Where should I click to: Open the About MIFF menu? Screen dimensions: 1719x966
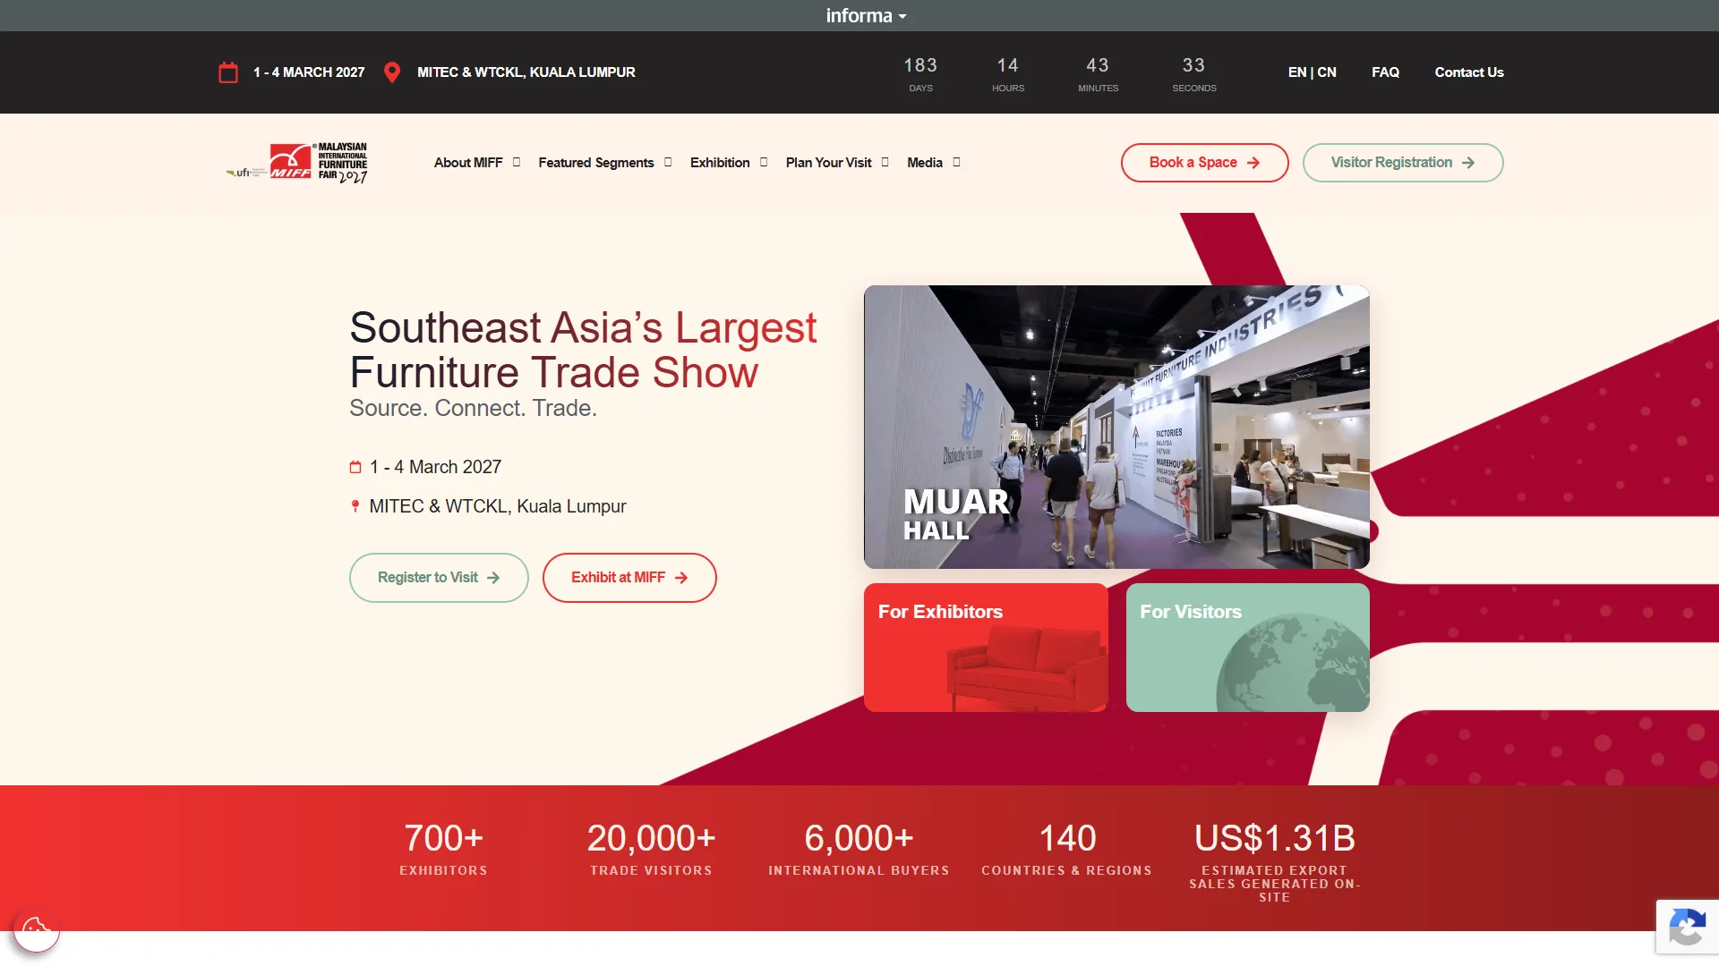(468, 163)
